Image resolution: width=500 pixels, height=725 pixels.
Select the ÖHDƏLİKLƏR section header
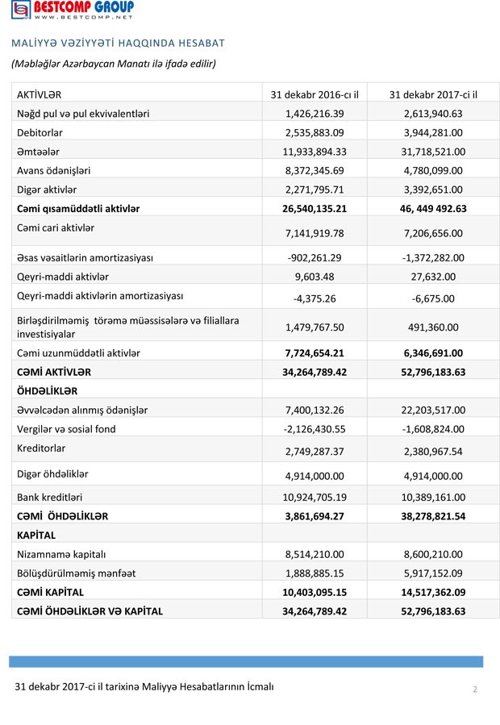coord(48,390)
